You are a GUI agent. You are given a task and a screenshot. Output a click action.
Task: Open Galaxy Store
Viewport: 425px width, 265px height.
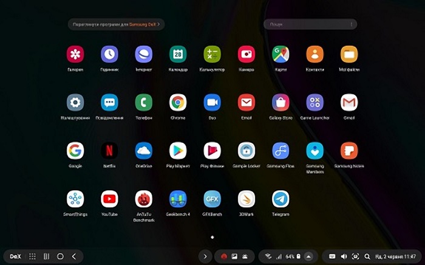[x=280, y=103]
